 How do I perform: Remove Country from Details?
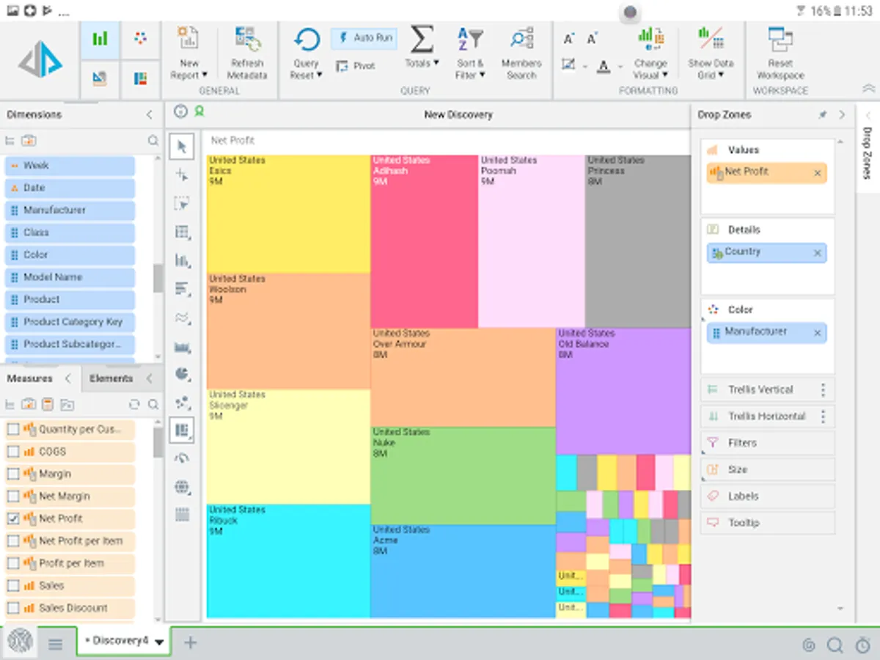pyautogui.click(x=818, y=253)
